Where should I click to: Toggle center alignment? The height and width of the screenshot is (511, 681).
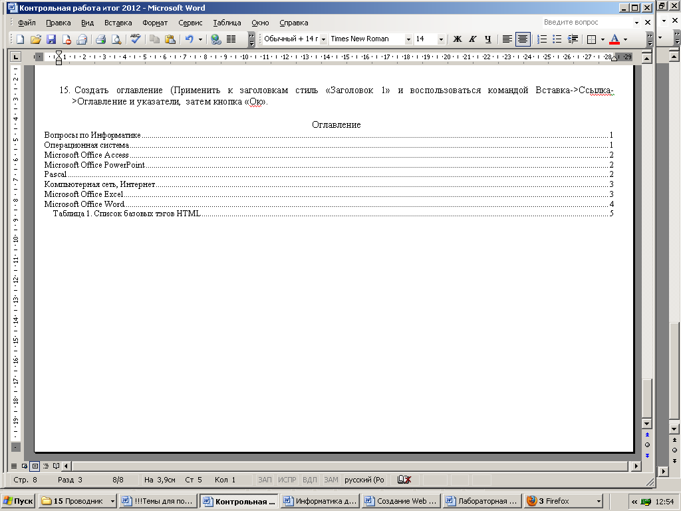(x=523, y=39)
